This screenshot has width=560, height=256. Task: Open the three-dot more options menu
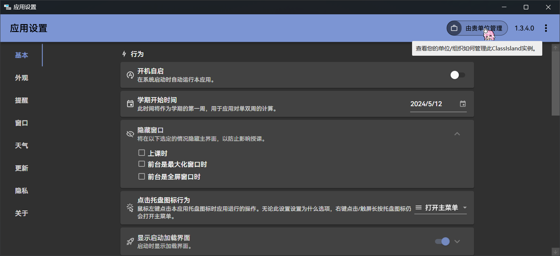pos(546,28)
